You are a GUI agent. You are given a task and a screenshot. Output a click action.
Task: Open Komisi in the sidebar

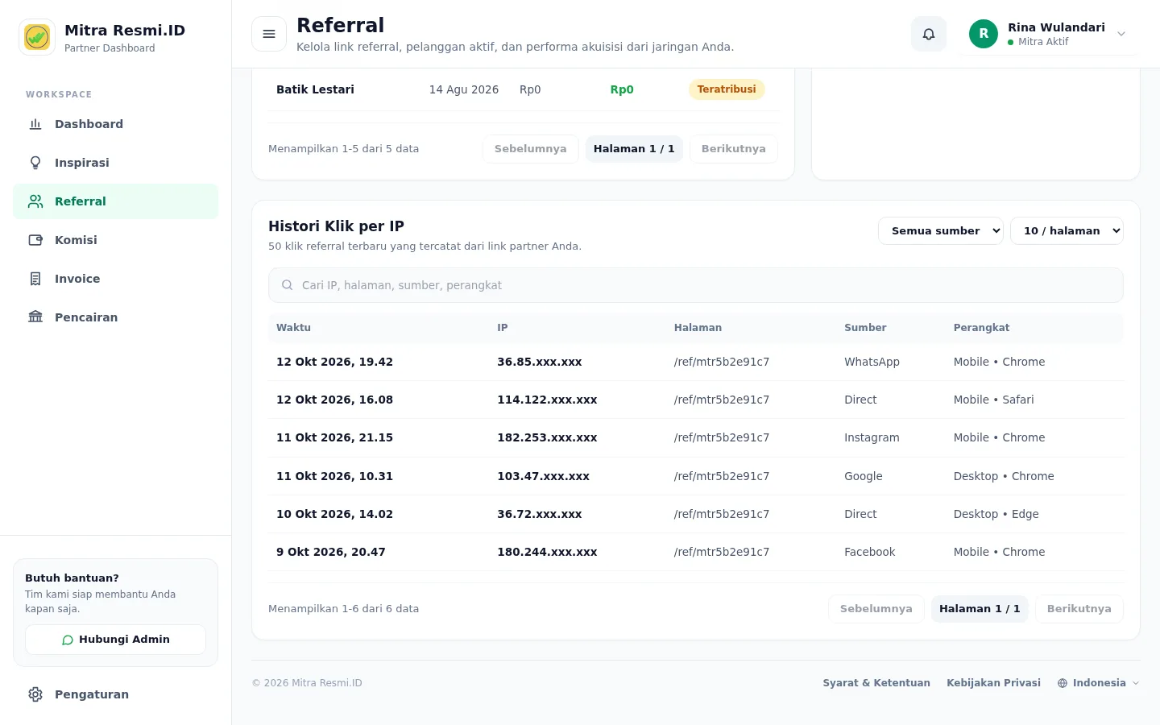point(116,240)
